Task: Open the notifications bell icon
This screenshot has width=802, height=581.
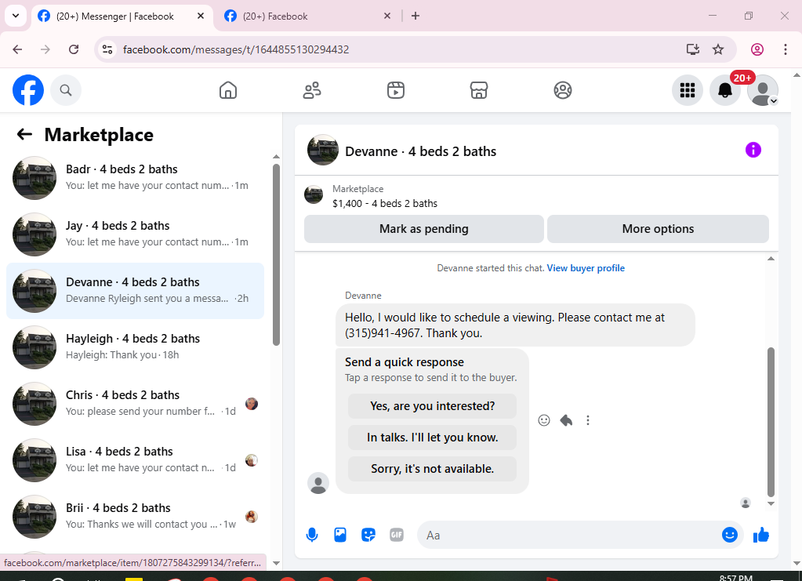Action: [x=725, y=90]
